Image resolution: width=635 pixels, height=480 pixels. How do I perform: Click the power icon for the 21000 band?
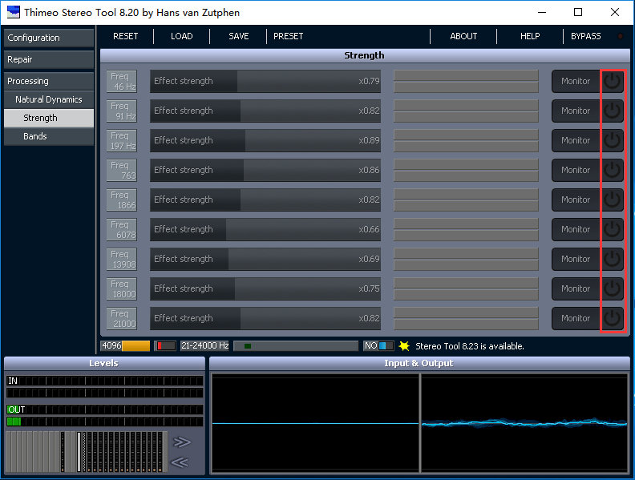(x=613, y=318)
